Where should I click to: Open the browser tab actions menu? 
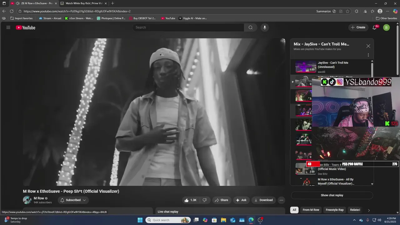tap(4, 3)
